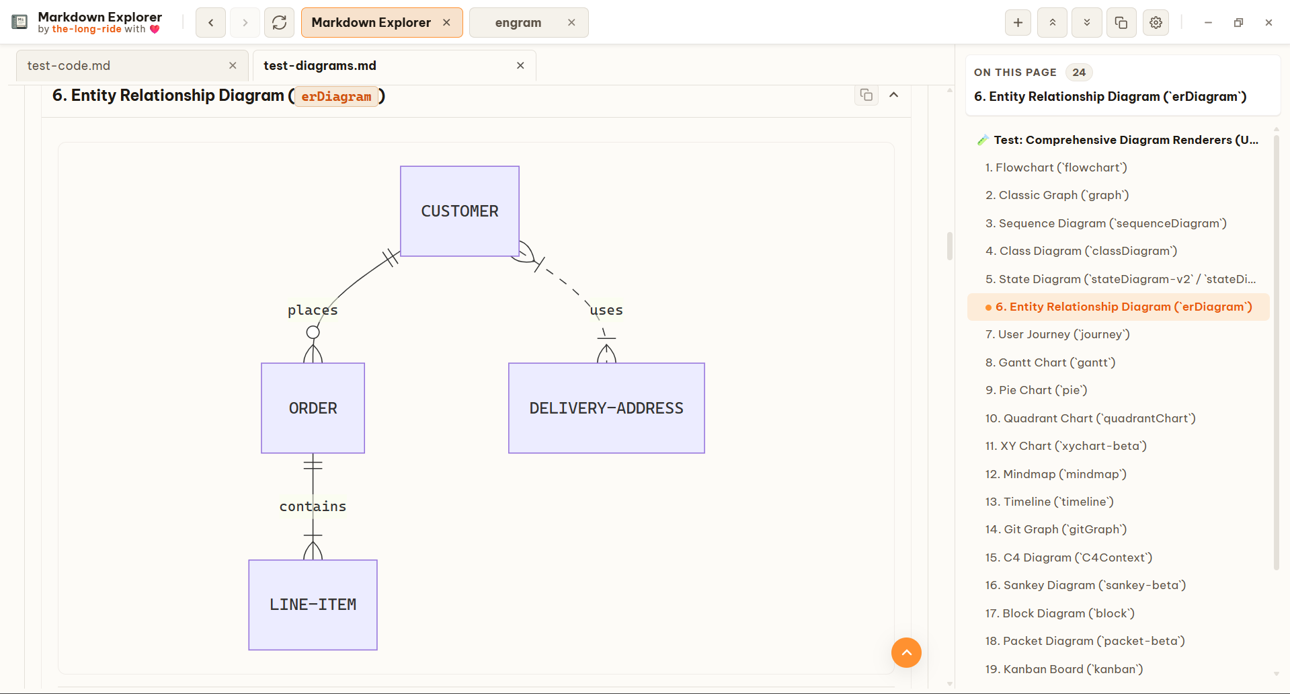Click the Markdown Explorer app logo icon

pyautogui.click(x=19, y=22)
